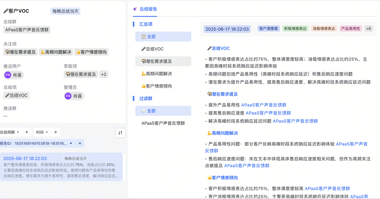Click 肖遥 avatar under 推送用户
The width and height of the screenshot is (380, 199).
(8, 75)
